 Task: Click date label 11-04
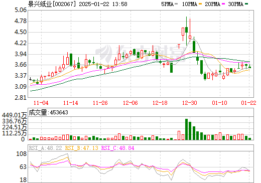pos(41,103)
